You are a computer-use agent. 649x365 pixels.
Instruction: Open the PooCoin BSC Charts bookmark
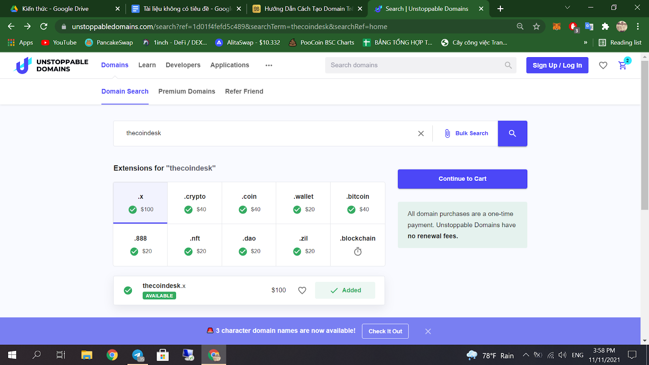[x=321, y=43]
